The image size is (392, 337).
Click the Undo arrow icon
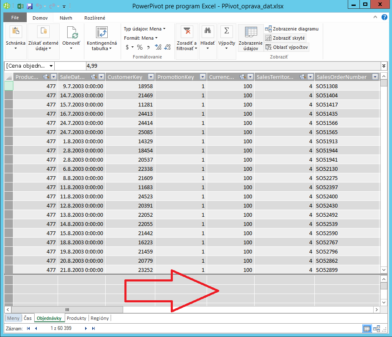coord(39,6)
